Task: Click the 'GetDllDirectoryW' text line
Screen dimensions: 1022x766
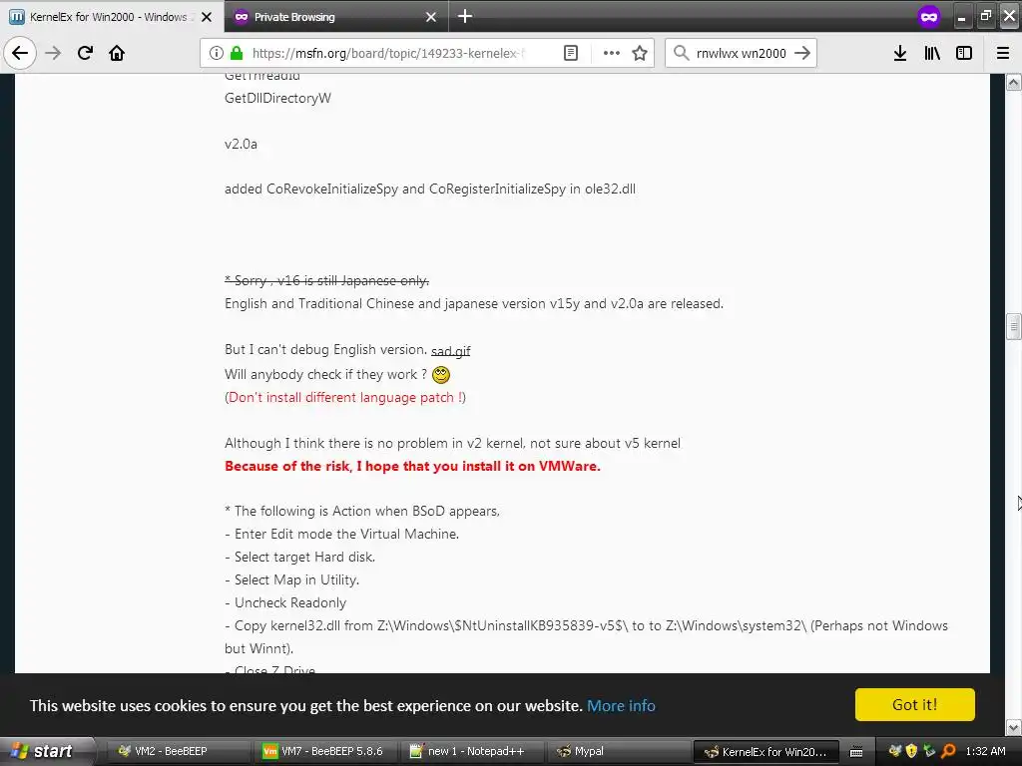Action: tap(277, 99)
